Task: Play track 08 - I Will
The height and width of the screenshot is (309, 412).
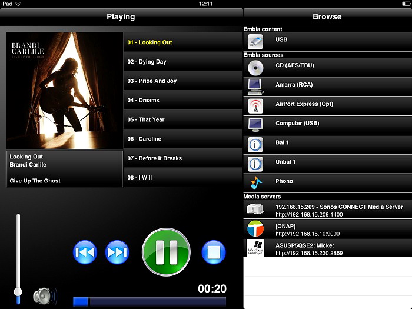Action: point(183,177)
